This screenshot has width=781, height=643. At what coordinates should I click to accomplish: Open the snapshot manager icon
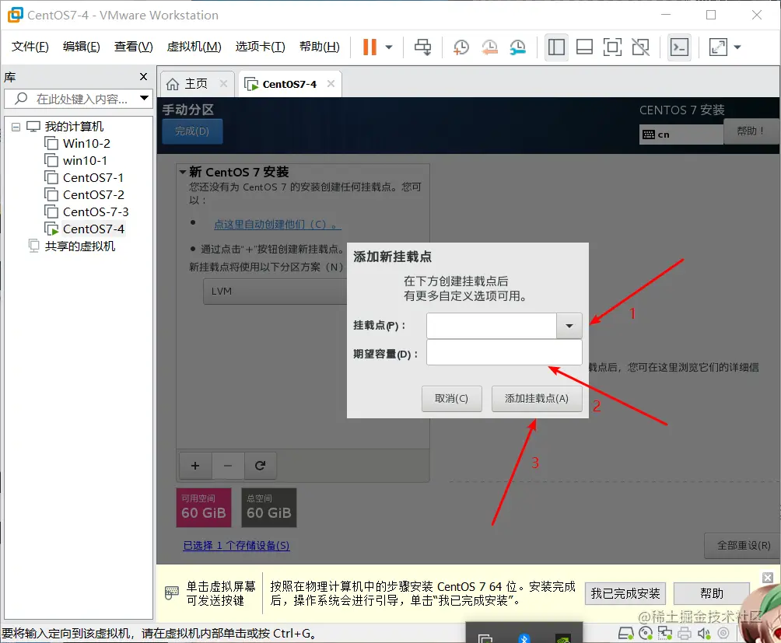[518, 47]
